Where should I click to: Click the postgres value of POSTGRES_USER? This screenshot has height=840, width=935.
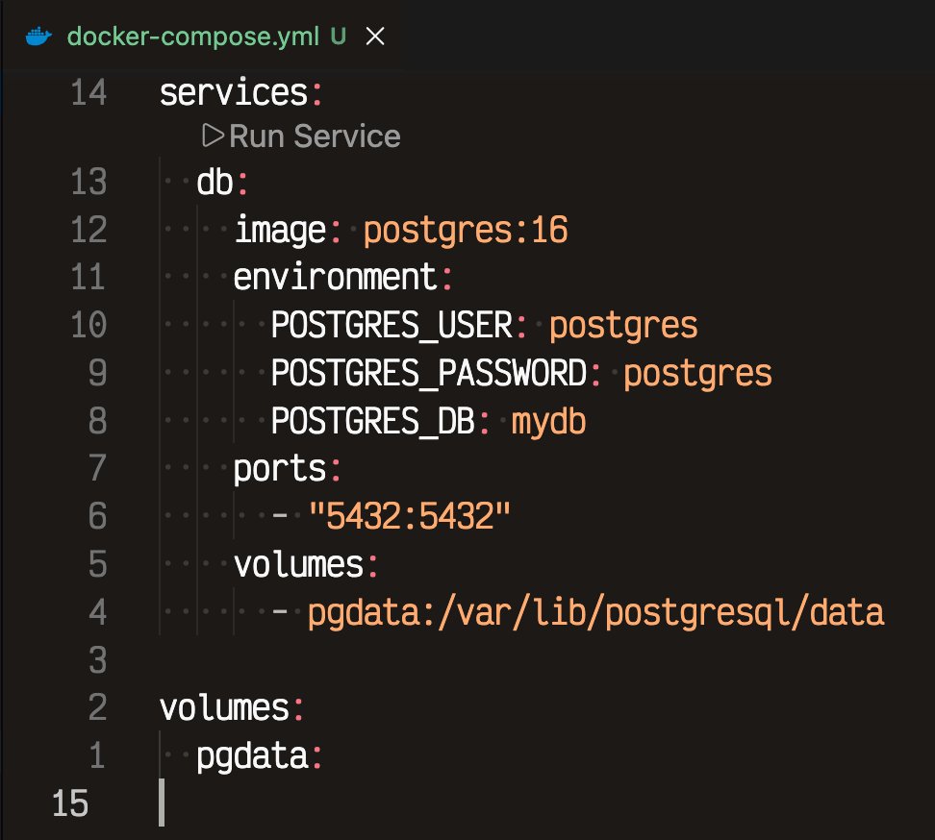[623, 327]
